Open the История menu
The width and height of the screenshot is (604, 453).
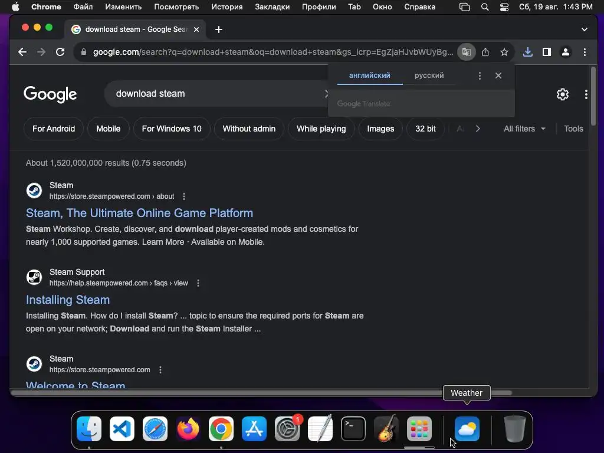227,7
